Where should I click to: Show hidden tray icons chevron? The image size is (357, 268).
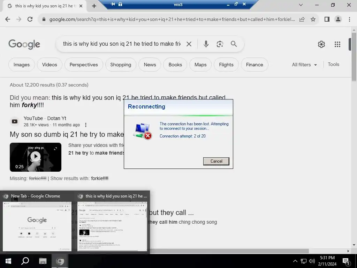pyautogui.click(x=295, y=261)
